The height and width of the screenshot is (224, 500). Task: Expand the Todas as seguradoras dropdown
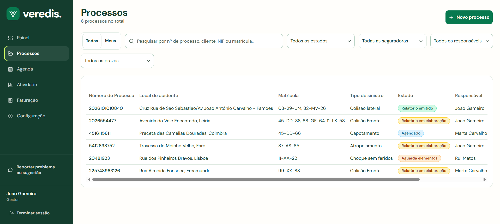point(392,41)
